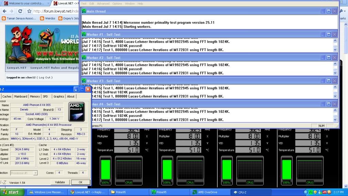Switch to the Mainboard tab in CPU-Z

click(x=20, y=96)
